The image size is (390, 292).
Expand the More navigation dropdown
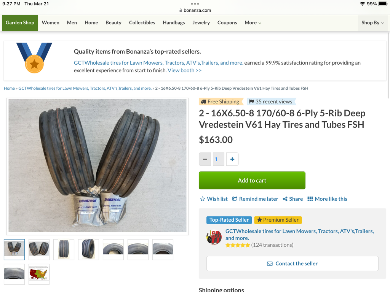[x=253, y=23]
